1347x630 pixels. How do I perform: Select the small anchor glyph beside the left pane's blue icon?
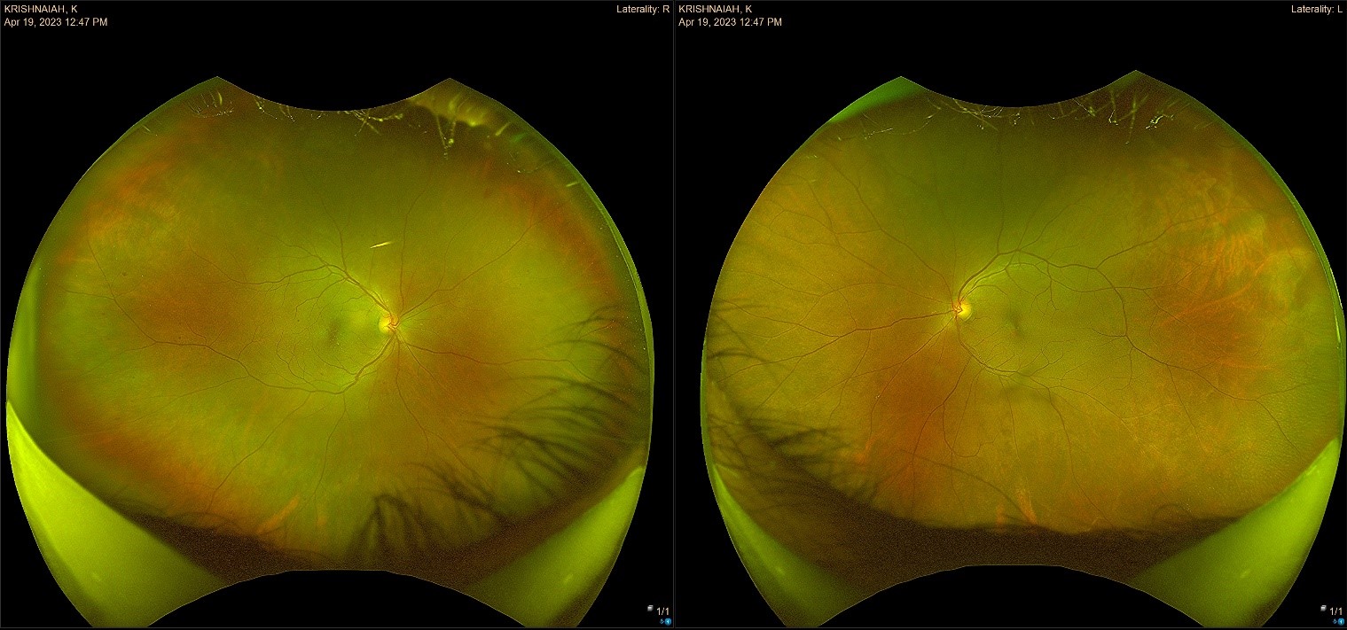[x=1335, y=621]
